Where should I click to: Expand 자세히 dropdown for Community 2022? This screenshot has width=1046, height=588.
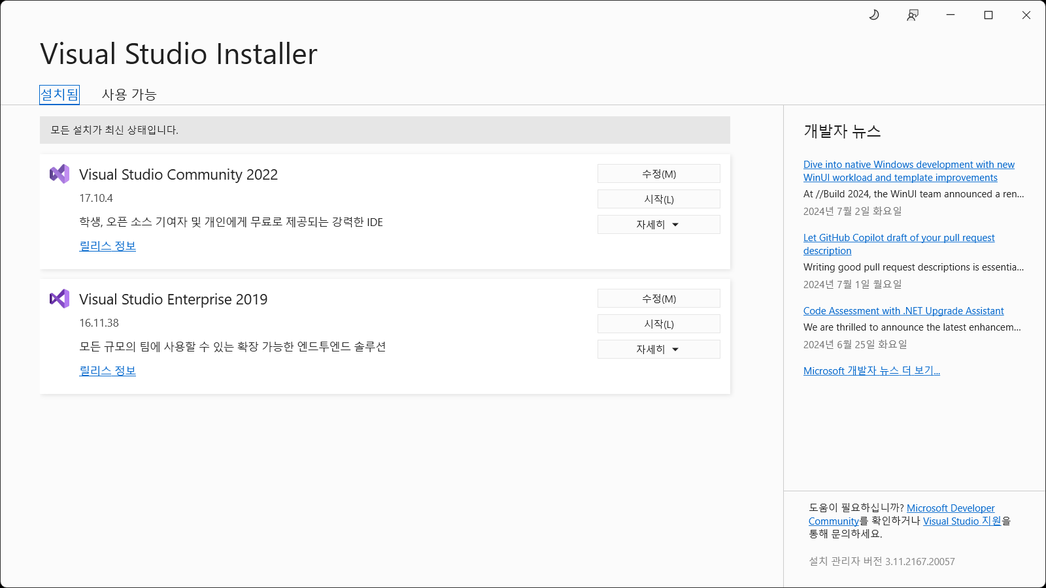pyautogui.click(x=659, y=225)
